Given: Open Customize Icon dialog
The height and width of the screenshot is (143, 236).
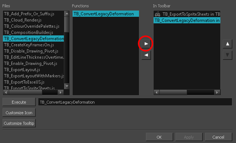Looking at the screenshot, I should click(19, 113).
